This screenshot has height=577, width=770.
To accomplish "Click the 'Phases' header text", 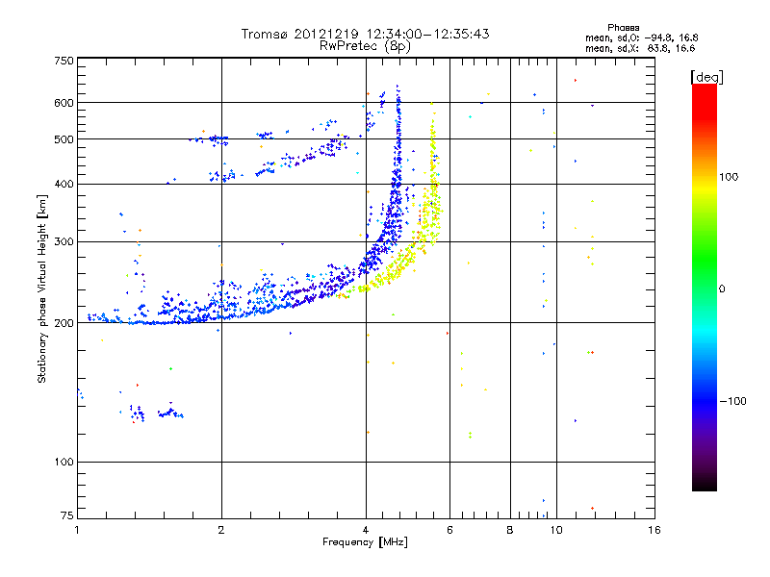I will coord(623,28).
